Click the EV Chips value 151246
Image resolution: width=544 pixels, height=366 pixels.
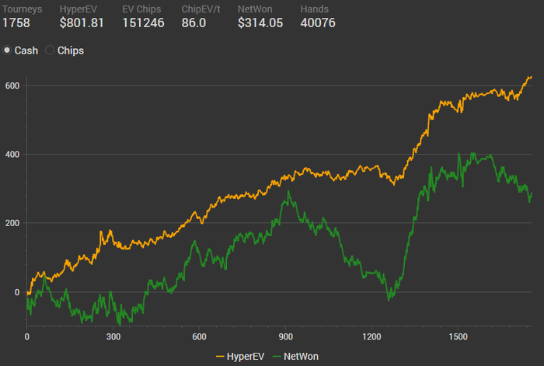tap(143, 23)
